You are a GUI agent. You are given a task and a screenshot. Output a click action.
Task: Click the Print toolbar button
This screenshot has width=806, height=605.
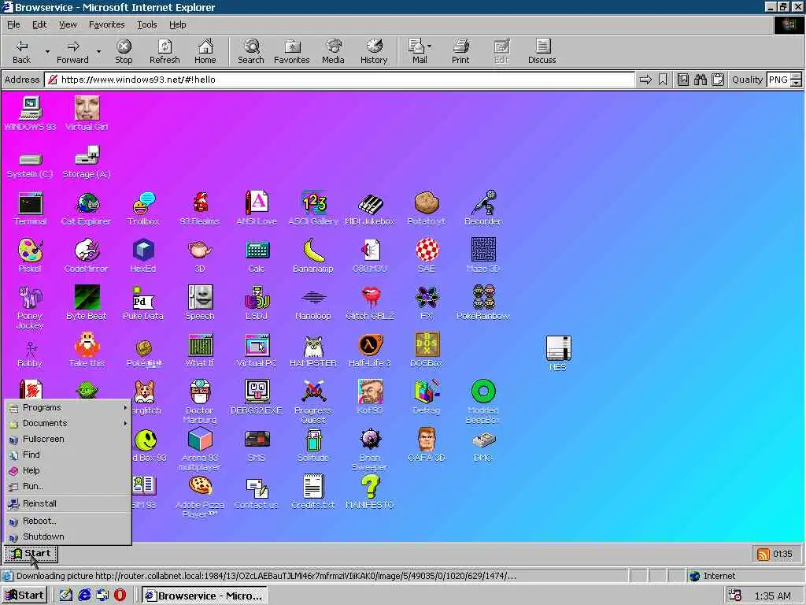click(x=460, y=51)
